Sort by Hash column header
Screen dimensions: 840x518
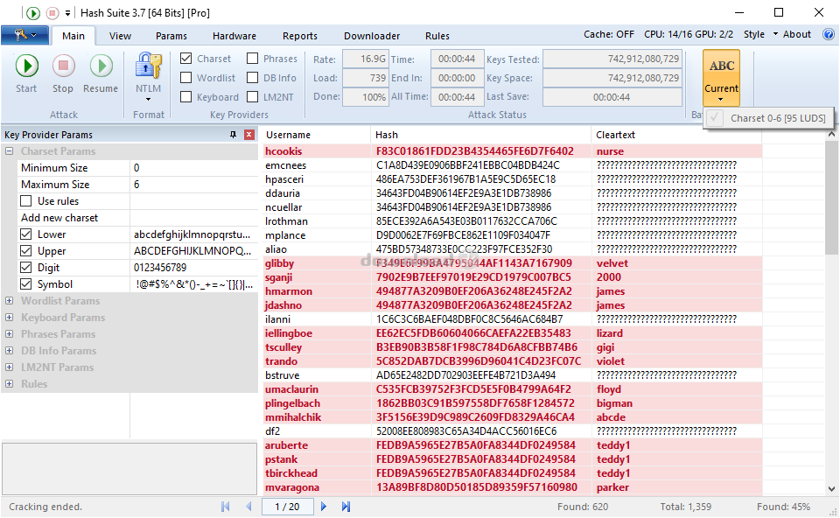coord(480,135)
